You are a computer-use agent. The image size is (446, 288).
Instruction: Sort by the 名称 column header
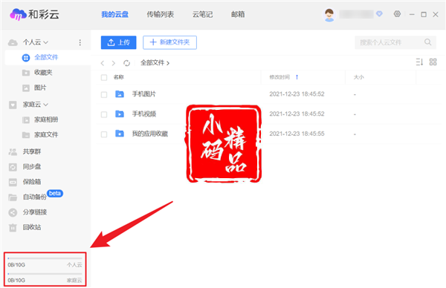pos(119,77)
